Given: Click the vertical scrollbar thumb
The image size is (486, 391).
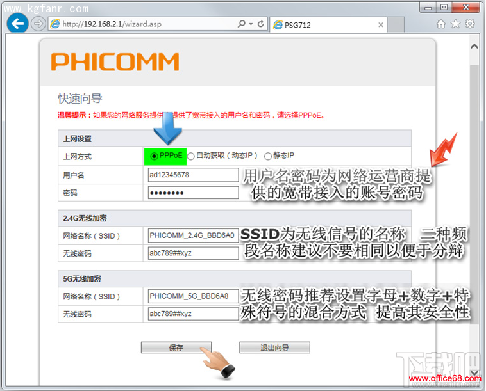Looking at the screenshot, I should [474, 195].
